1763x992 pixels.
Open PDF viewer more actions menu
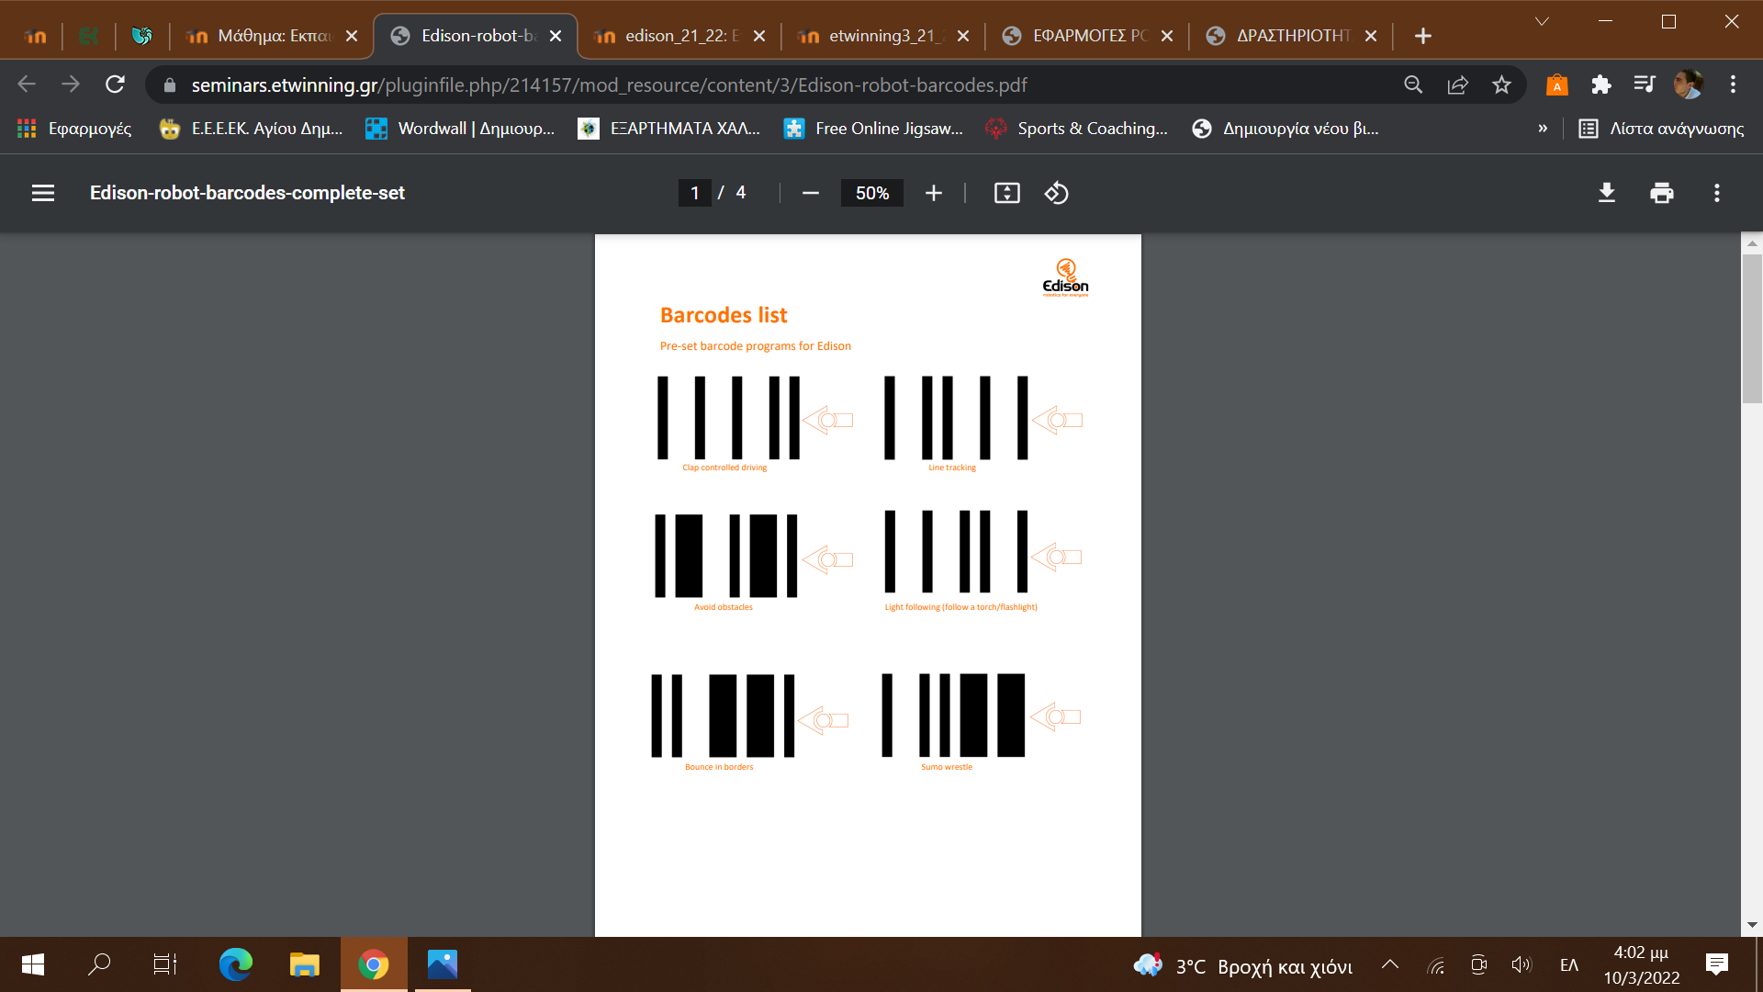1716,193
